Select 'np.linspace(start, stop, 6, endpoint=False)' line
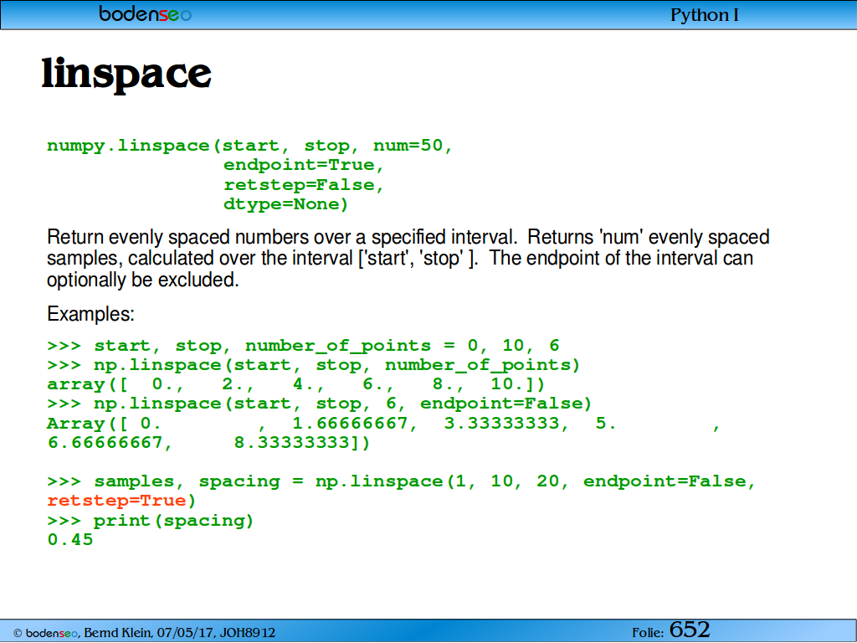 tap(319, 404)
